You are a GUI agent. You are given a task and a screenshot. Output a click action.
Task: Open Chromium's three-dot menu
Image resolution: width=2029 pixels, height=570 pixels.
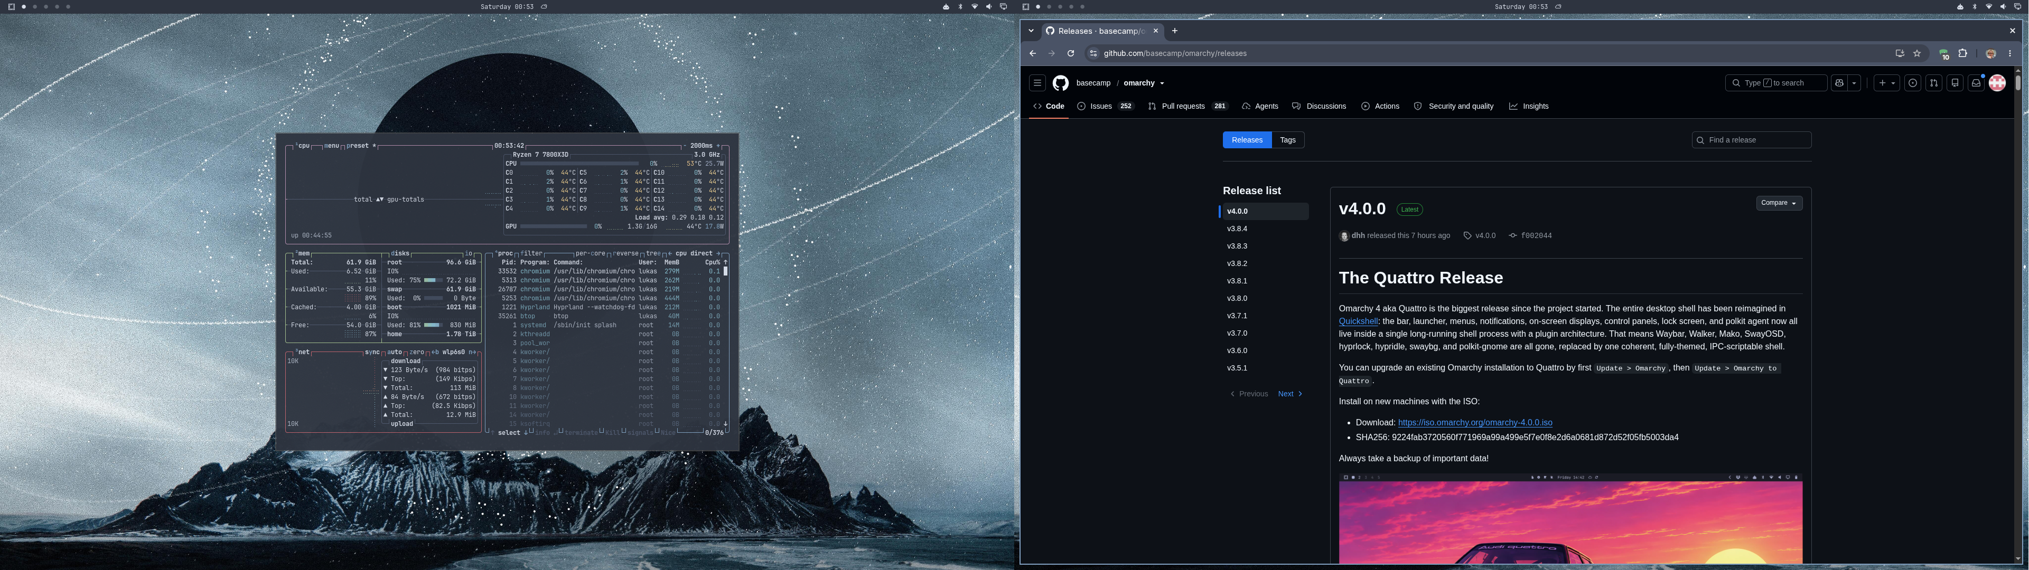(x=2010, y=53)
